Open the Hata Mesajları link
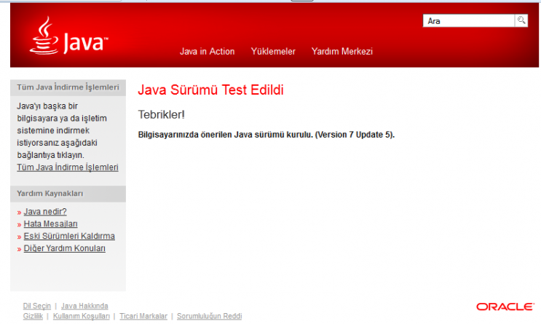 coord(51,224)
